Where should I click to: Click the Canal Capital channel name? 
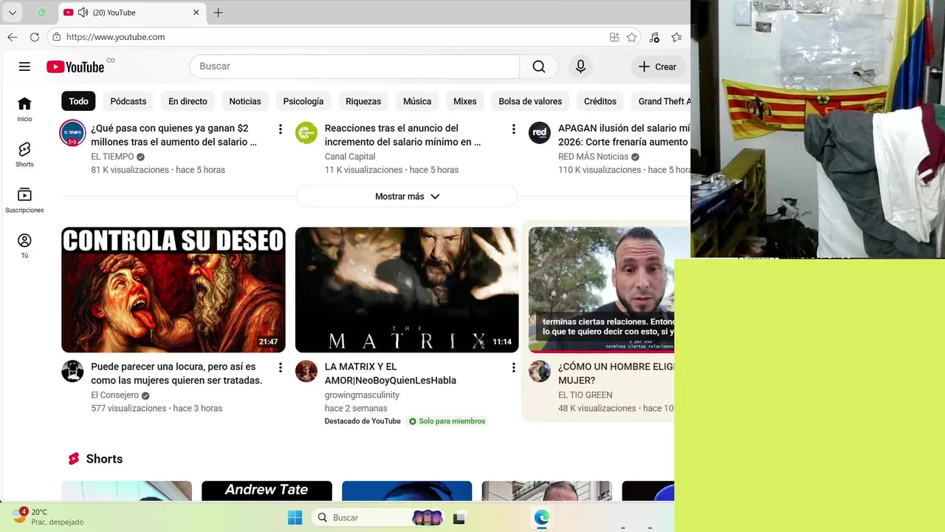350,157
